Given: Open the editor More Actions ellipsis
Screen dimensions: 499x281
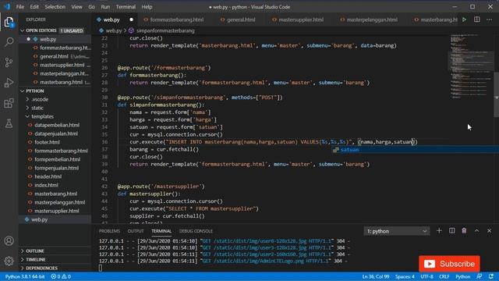Looking at the screenshot, I should click(x=489, y=20).
